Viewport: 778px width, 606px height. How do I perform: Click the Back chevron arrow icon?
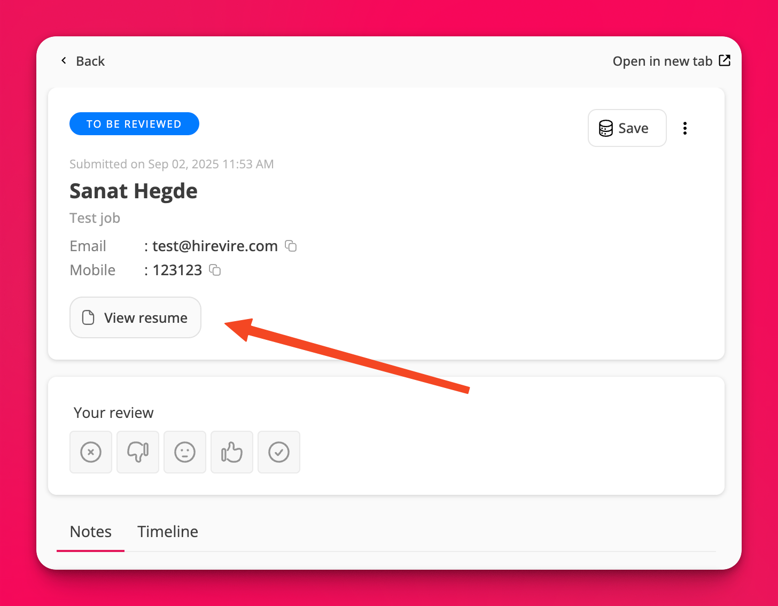(64, 61)
